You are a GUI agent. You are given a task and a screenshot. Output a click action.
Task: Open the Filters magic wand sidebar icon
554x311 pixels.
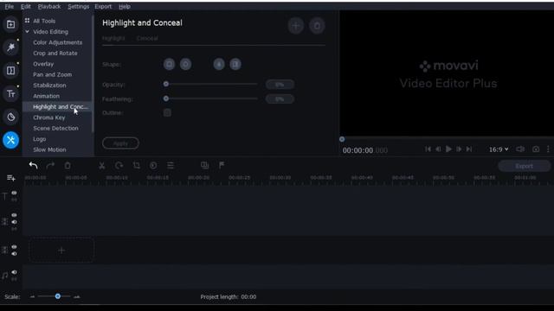pyautogui.click(x=10, y=48)
